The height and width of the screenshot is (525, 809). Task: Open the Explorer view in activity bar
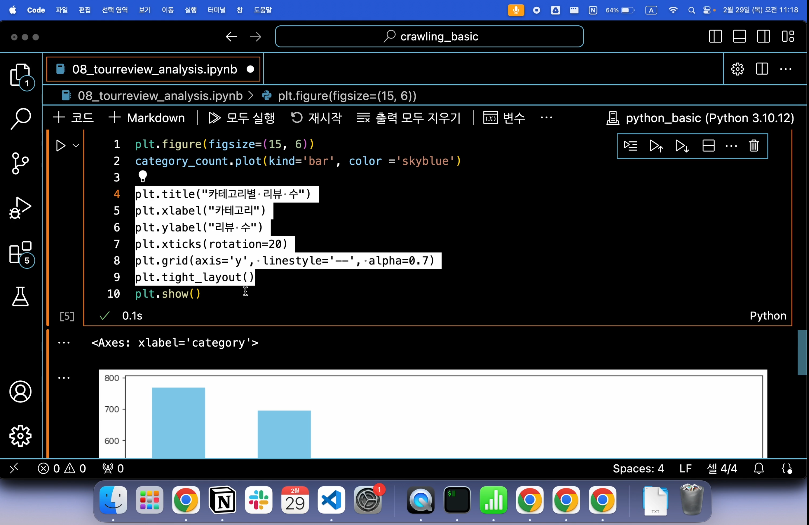click(20, 75)
